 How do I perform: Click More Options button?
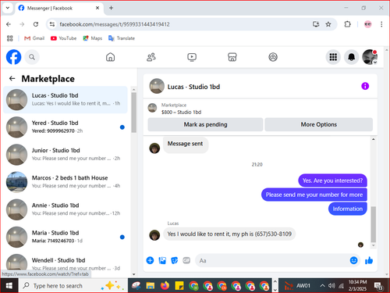click(x=319, y=124)
